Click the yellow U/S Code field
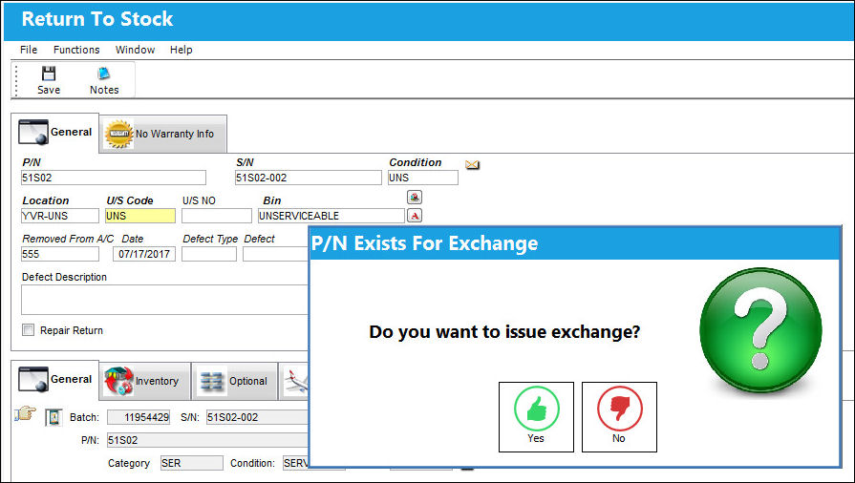Screen dimensions: 855x483 140,216
